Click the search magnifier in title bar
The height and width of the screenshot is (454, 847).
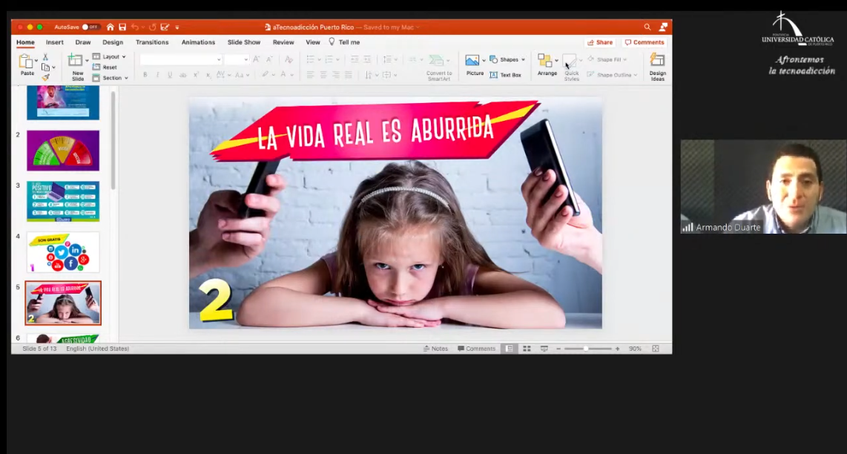(647, 27)
